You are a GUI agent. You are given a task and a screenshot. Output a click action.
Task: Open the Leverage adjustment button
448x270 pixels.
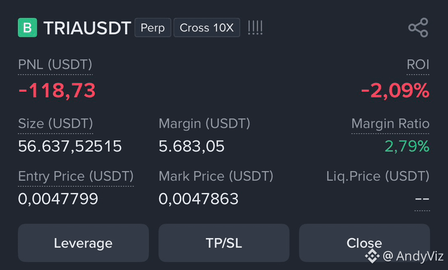pos(83,243)
